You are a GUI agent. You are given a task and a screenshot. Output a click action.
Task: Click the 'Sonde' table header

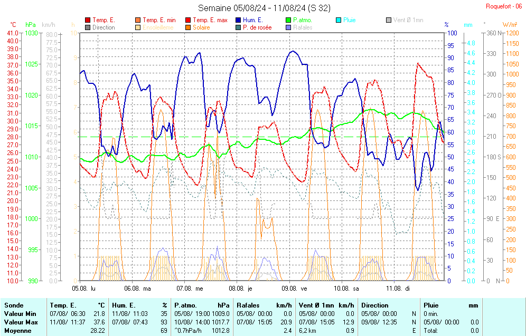[x=14, y=305]
